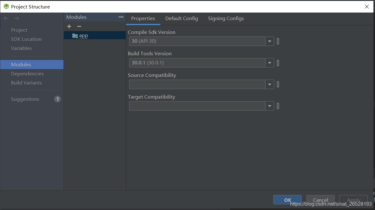Switch to the Default Config tab
This screenshot has width=375, height=210.
[x=181, y=18]
